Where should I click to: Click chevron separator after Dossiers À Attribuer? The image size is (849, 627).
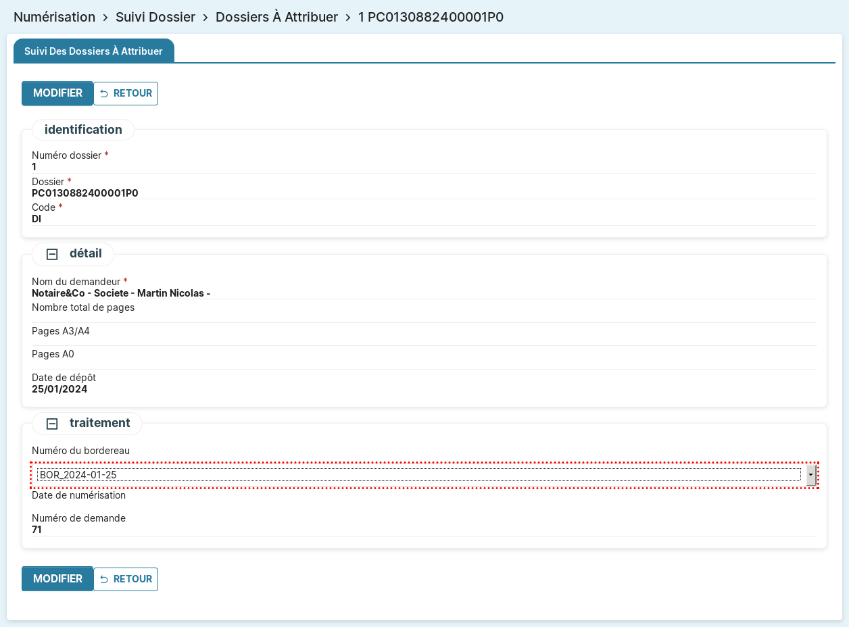pyautogui.click(x=348, y=18)
